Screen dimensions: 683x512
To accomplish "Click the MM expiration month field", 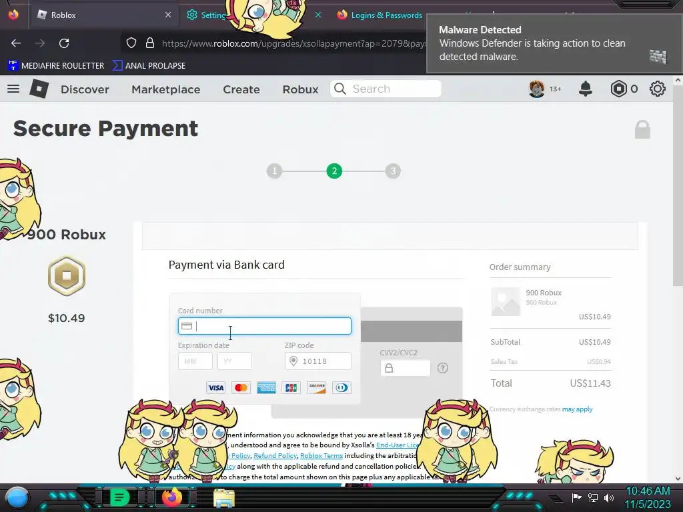I will (195, 361).
